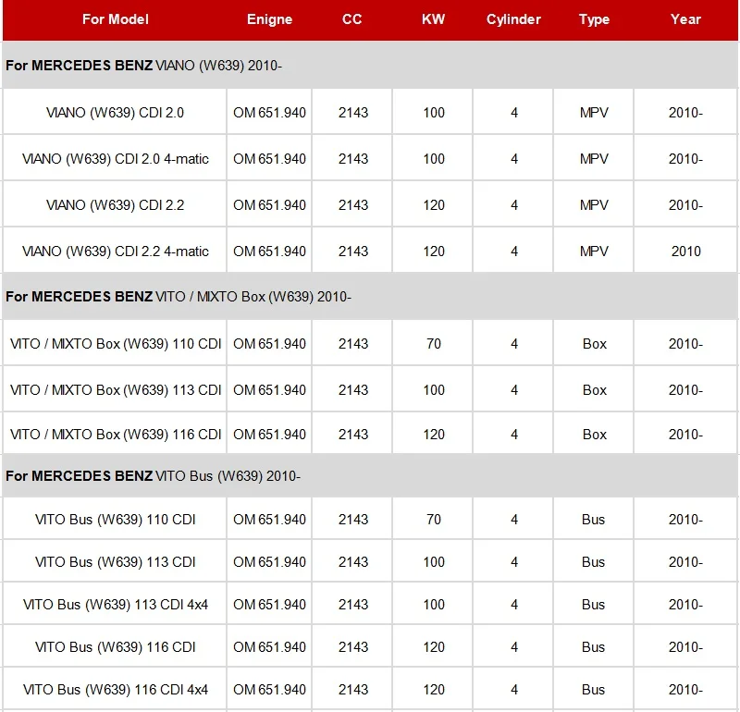
Task: Click the 'VIANO (W639) CDI 2.0 4-matic' cell
Action: tap(115, 158)
